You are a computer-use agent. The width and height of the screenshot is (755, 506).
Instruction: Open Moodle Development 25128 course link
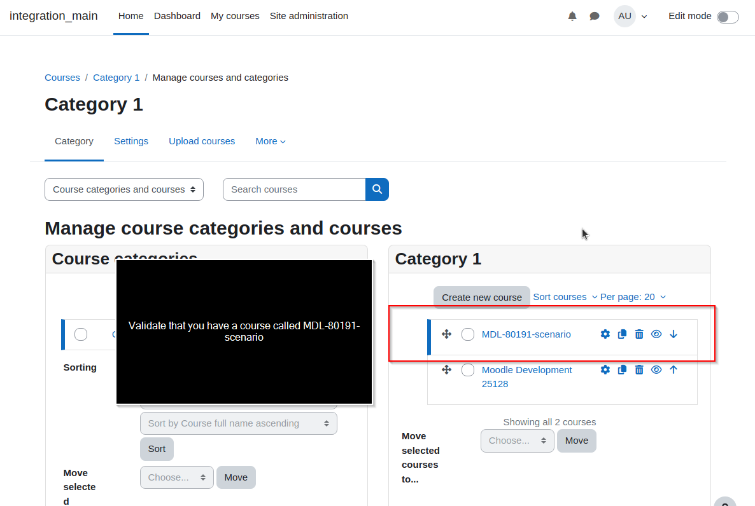click(x=526, y=377)
